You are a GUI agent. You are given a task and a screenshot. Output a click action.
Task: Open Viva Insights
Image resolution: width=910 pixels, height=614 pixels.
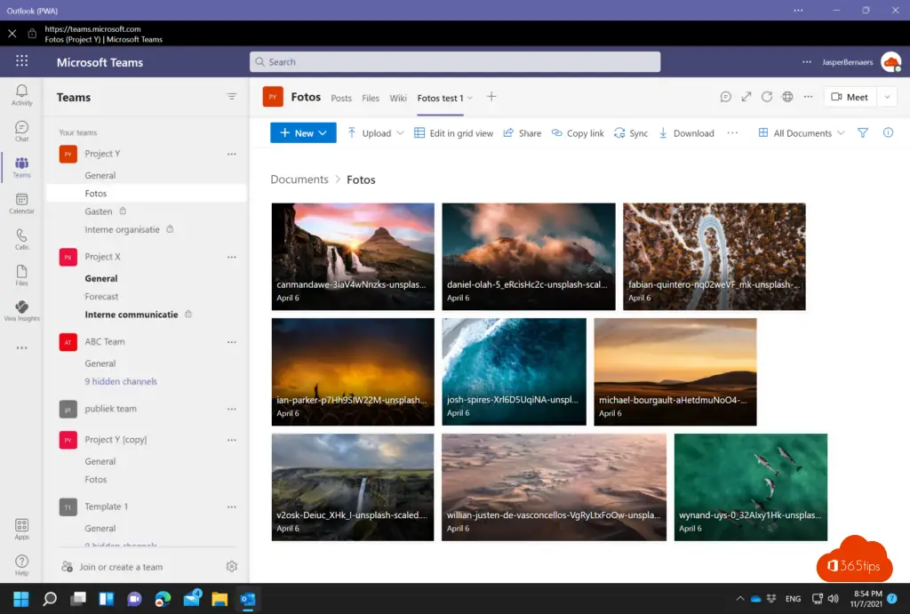(21, 311)
